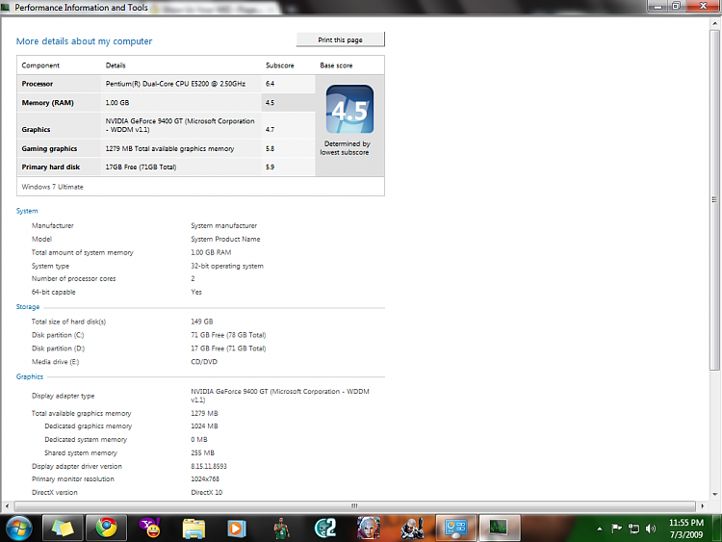Click "1024 MB" dedicated graphics memory
Screen dimensions: 722x542
point(204,426)
